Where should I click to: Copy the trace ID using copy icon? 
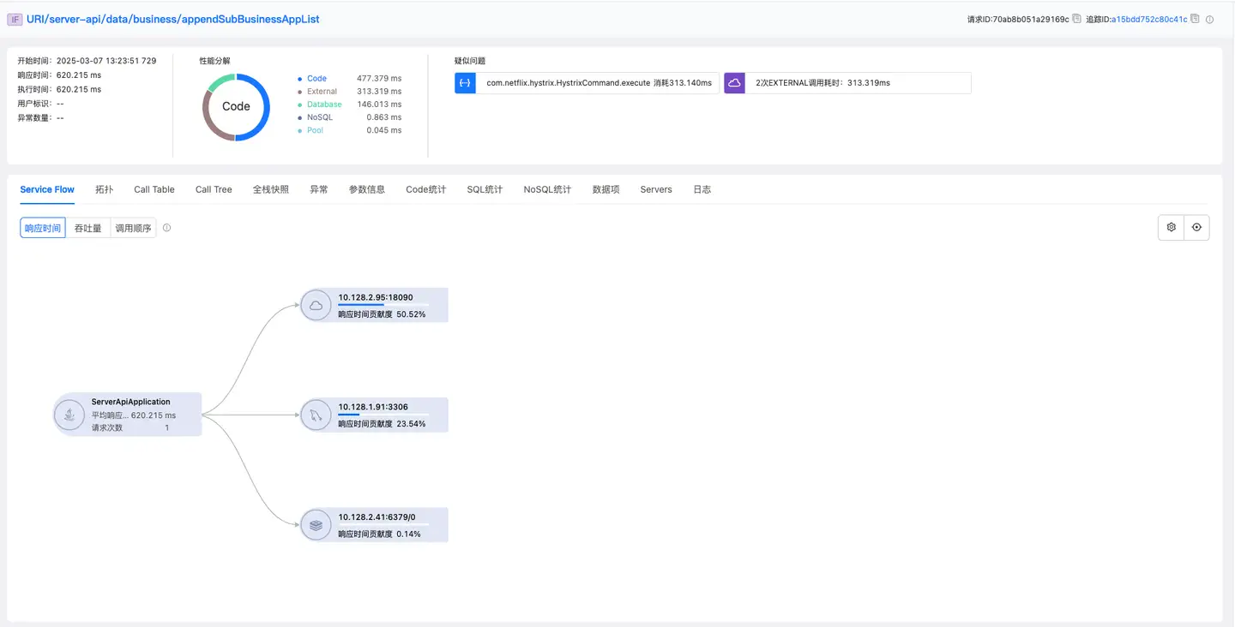click(x=1195, y=19)
